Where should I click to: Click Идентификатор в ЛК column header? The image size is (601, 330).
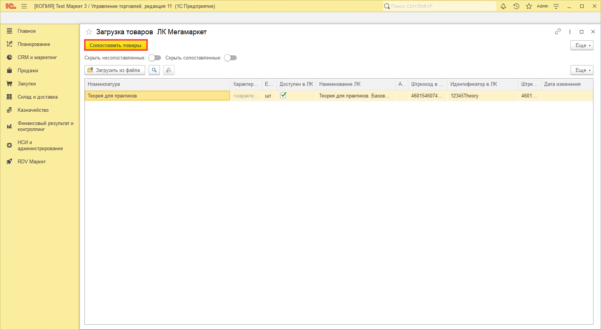point(483,84)
